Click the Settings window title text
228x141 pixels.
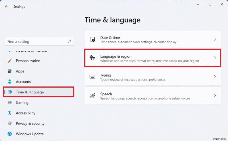coord(19,7)
